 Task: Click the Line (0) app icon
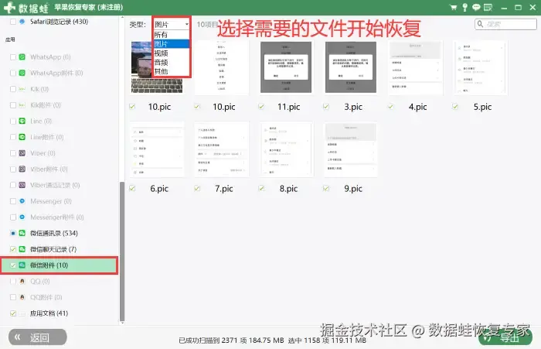[22, 121]
